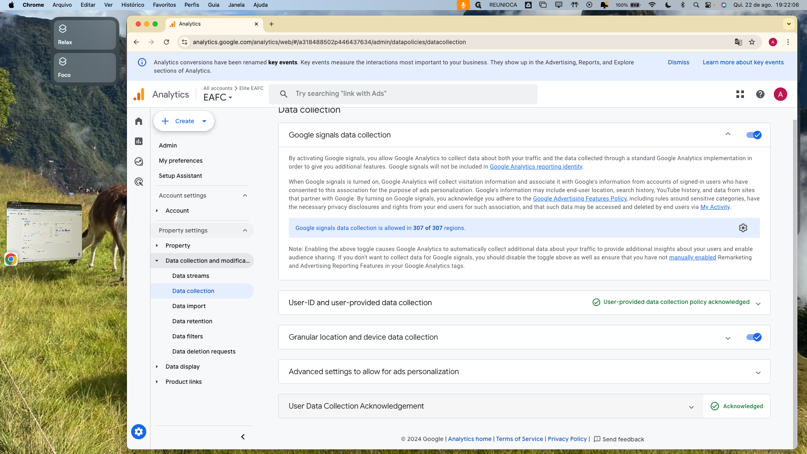Open the Create button dropdown
Viewport: 807px width, 454px height.
204,121
